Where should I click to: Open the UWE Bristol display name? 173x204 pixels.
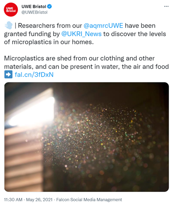pos(34,7)
